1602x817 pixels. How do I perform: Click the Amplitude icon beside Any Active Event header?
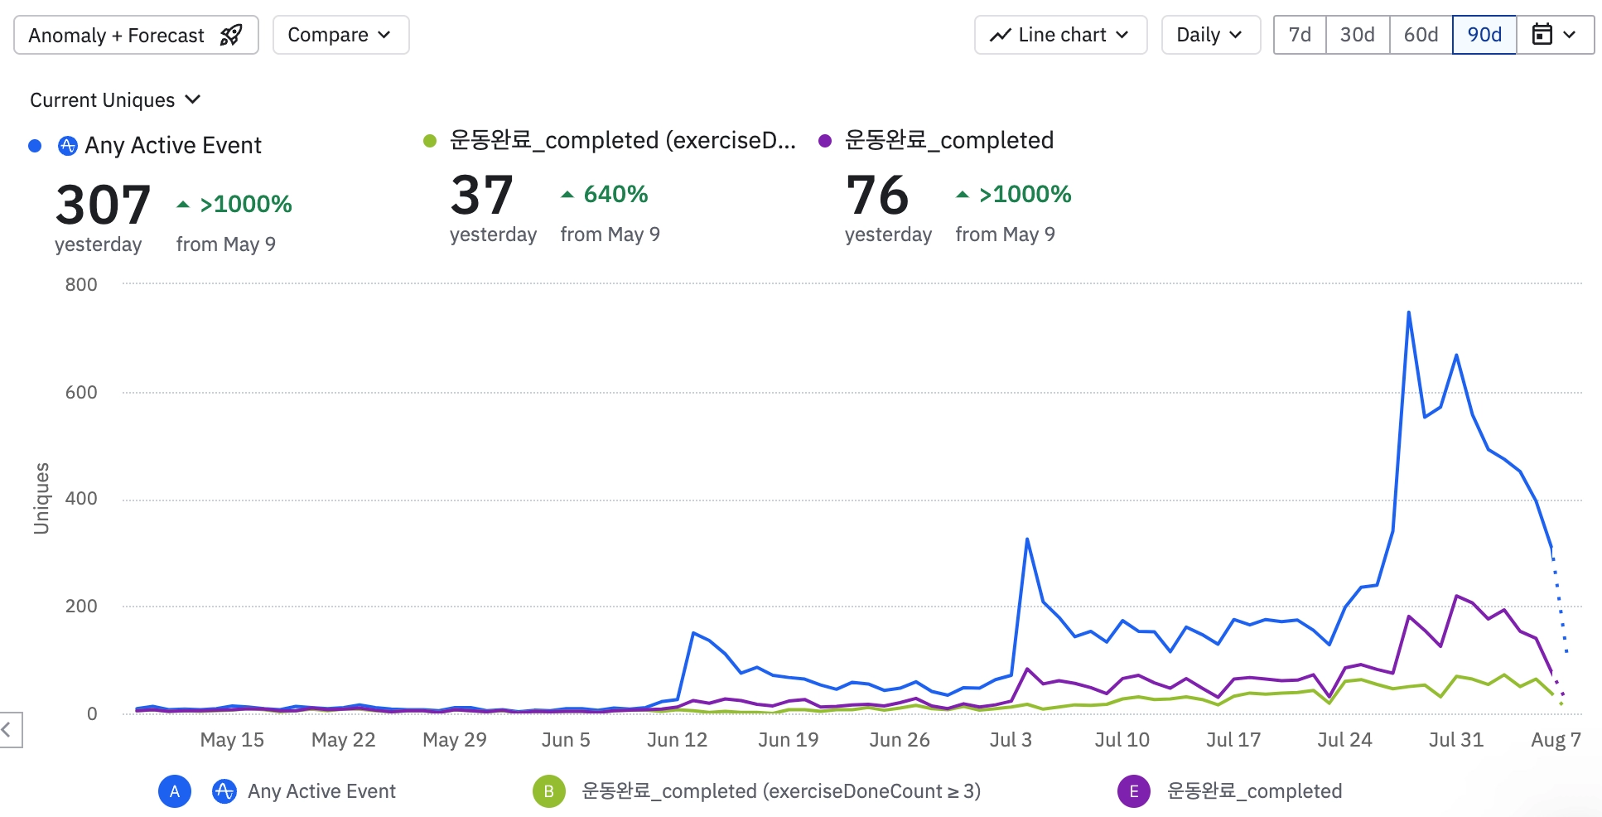68,146
